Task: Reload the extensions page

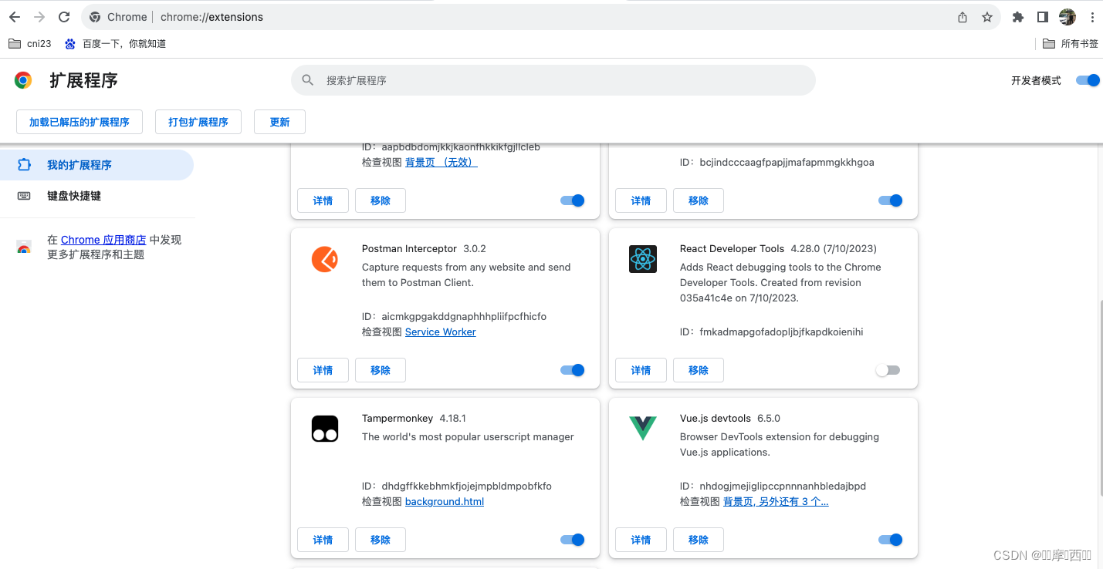Action: (64, 17)
